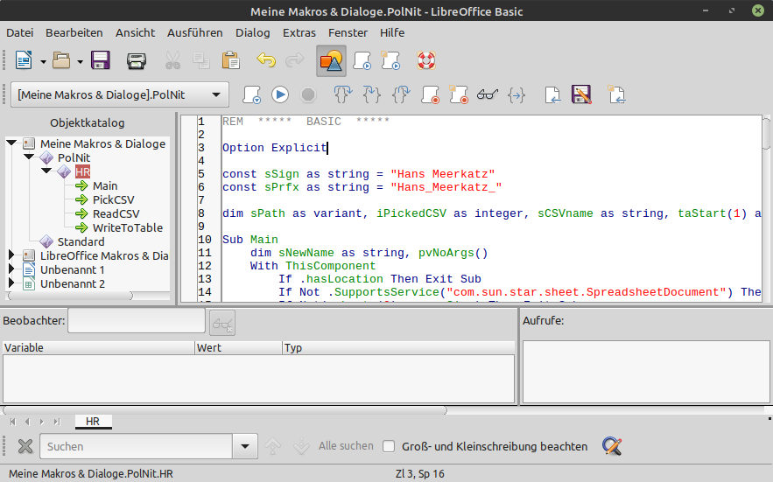The height and width of the screenshot is (482, 773).
Task: Click the Import Dialog icon
Action: (616, 94)
